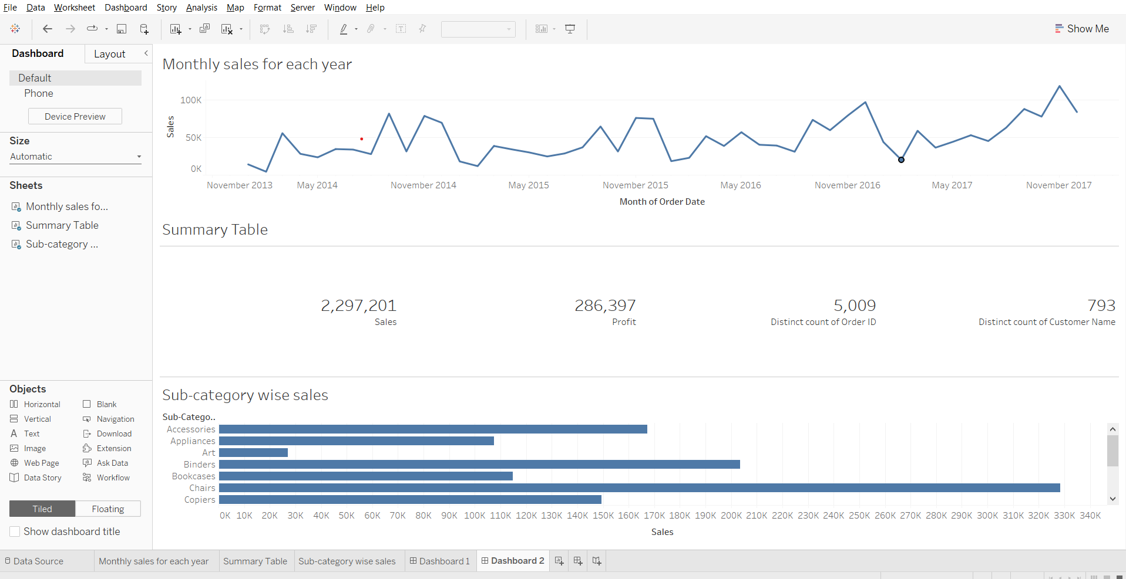This screenshot has height=579, width=1126.
Task: Click the Undo back arrow
Action: pyautogui.click(x=48, y=29)
